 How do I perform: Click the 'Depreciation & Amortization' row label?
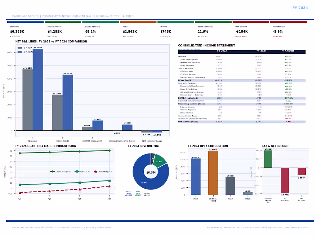tap(191, 101)
